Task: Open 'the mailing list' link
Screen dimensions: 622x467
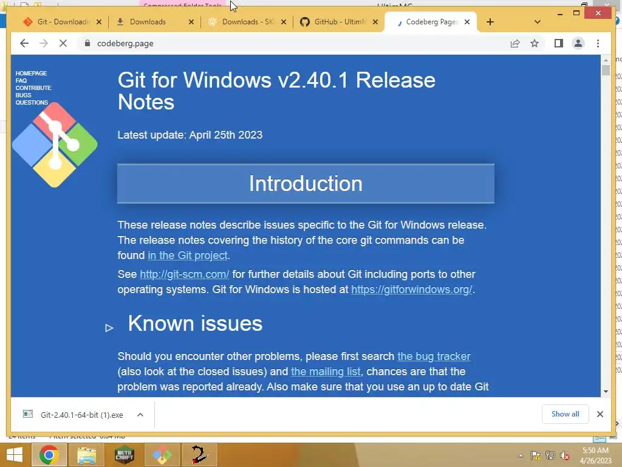Action: (326, 372)
